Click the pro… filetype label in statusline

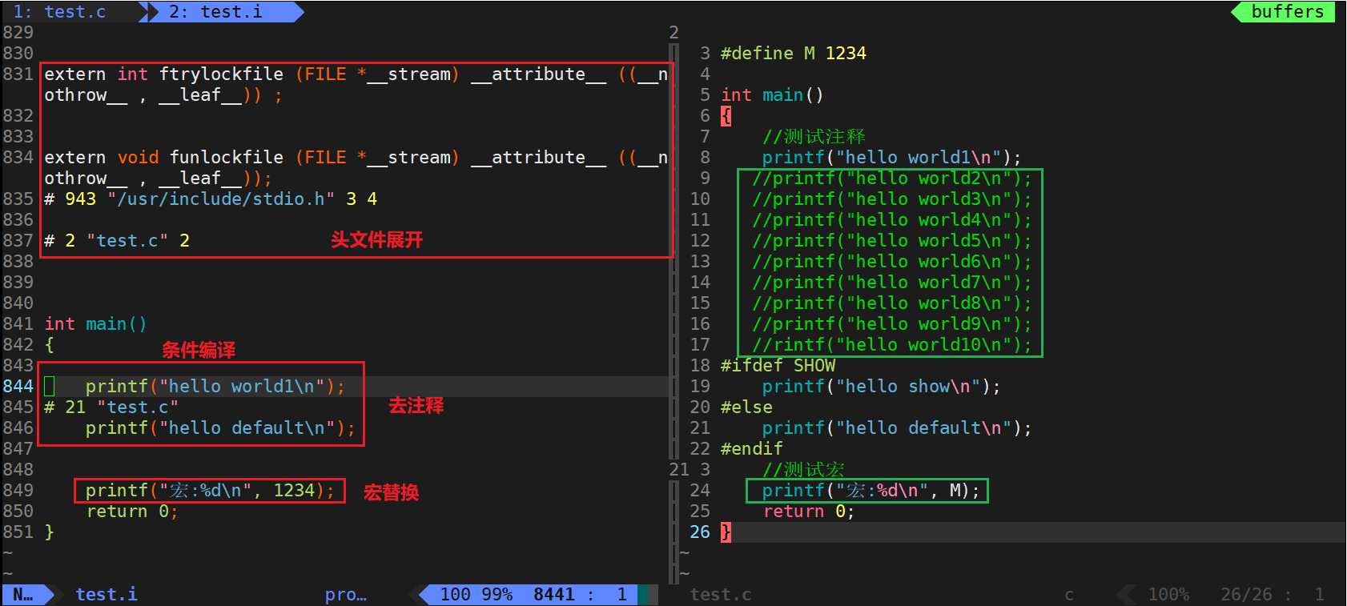346,595
